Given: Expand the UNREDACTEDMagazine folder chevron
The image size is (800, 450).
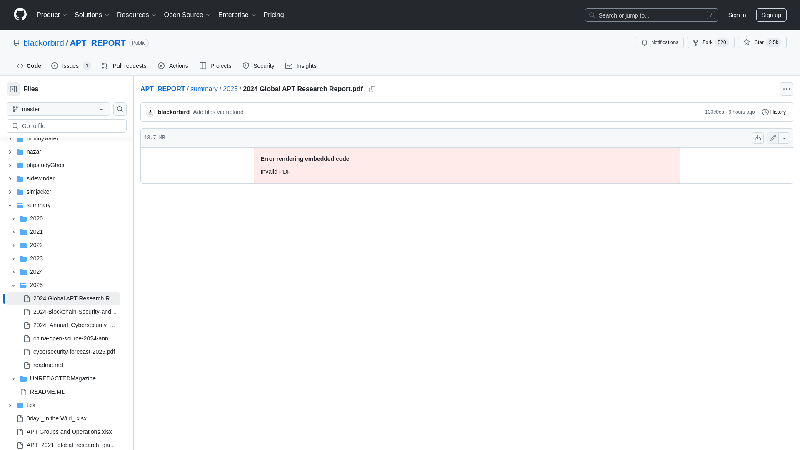Looking at the screenshot, I should 13,379.
